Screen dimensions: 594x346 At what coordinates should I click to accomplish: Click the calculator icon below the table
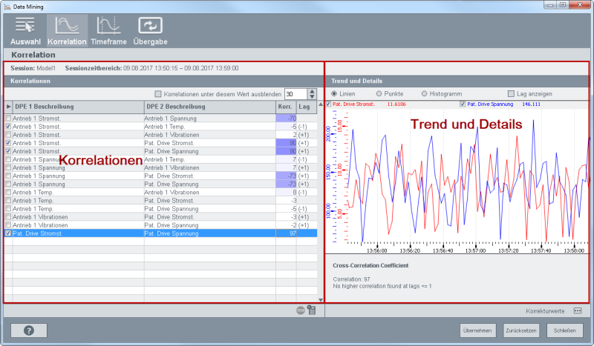tap(312, 311)
